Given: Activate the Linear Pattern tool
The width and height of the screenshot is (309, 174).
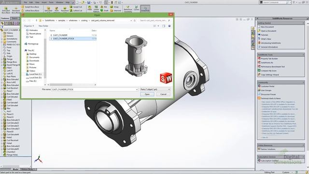Looking at the screenshot, I should point(96,9).
